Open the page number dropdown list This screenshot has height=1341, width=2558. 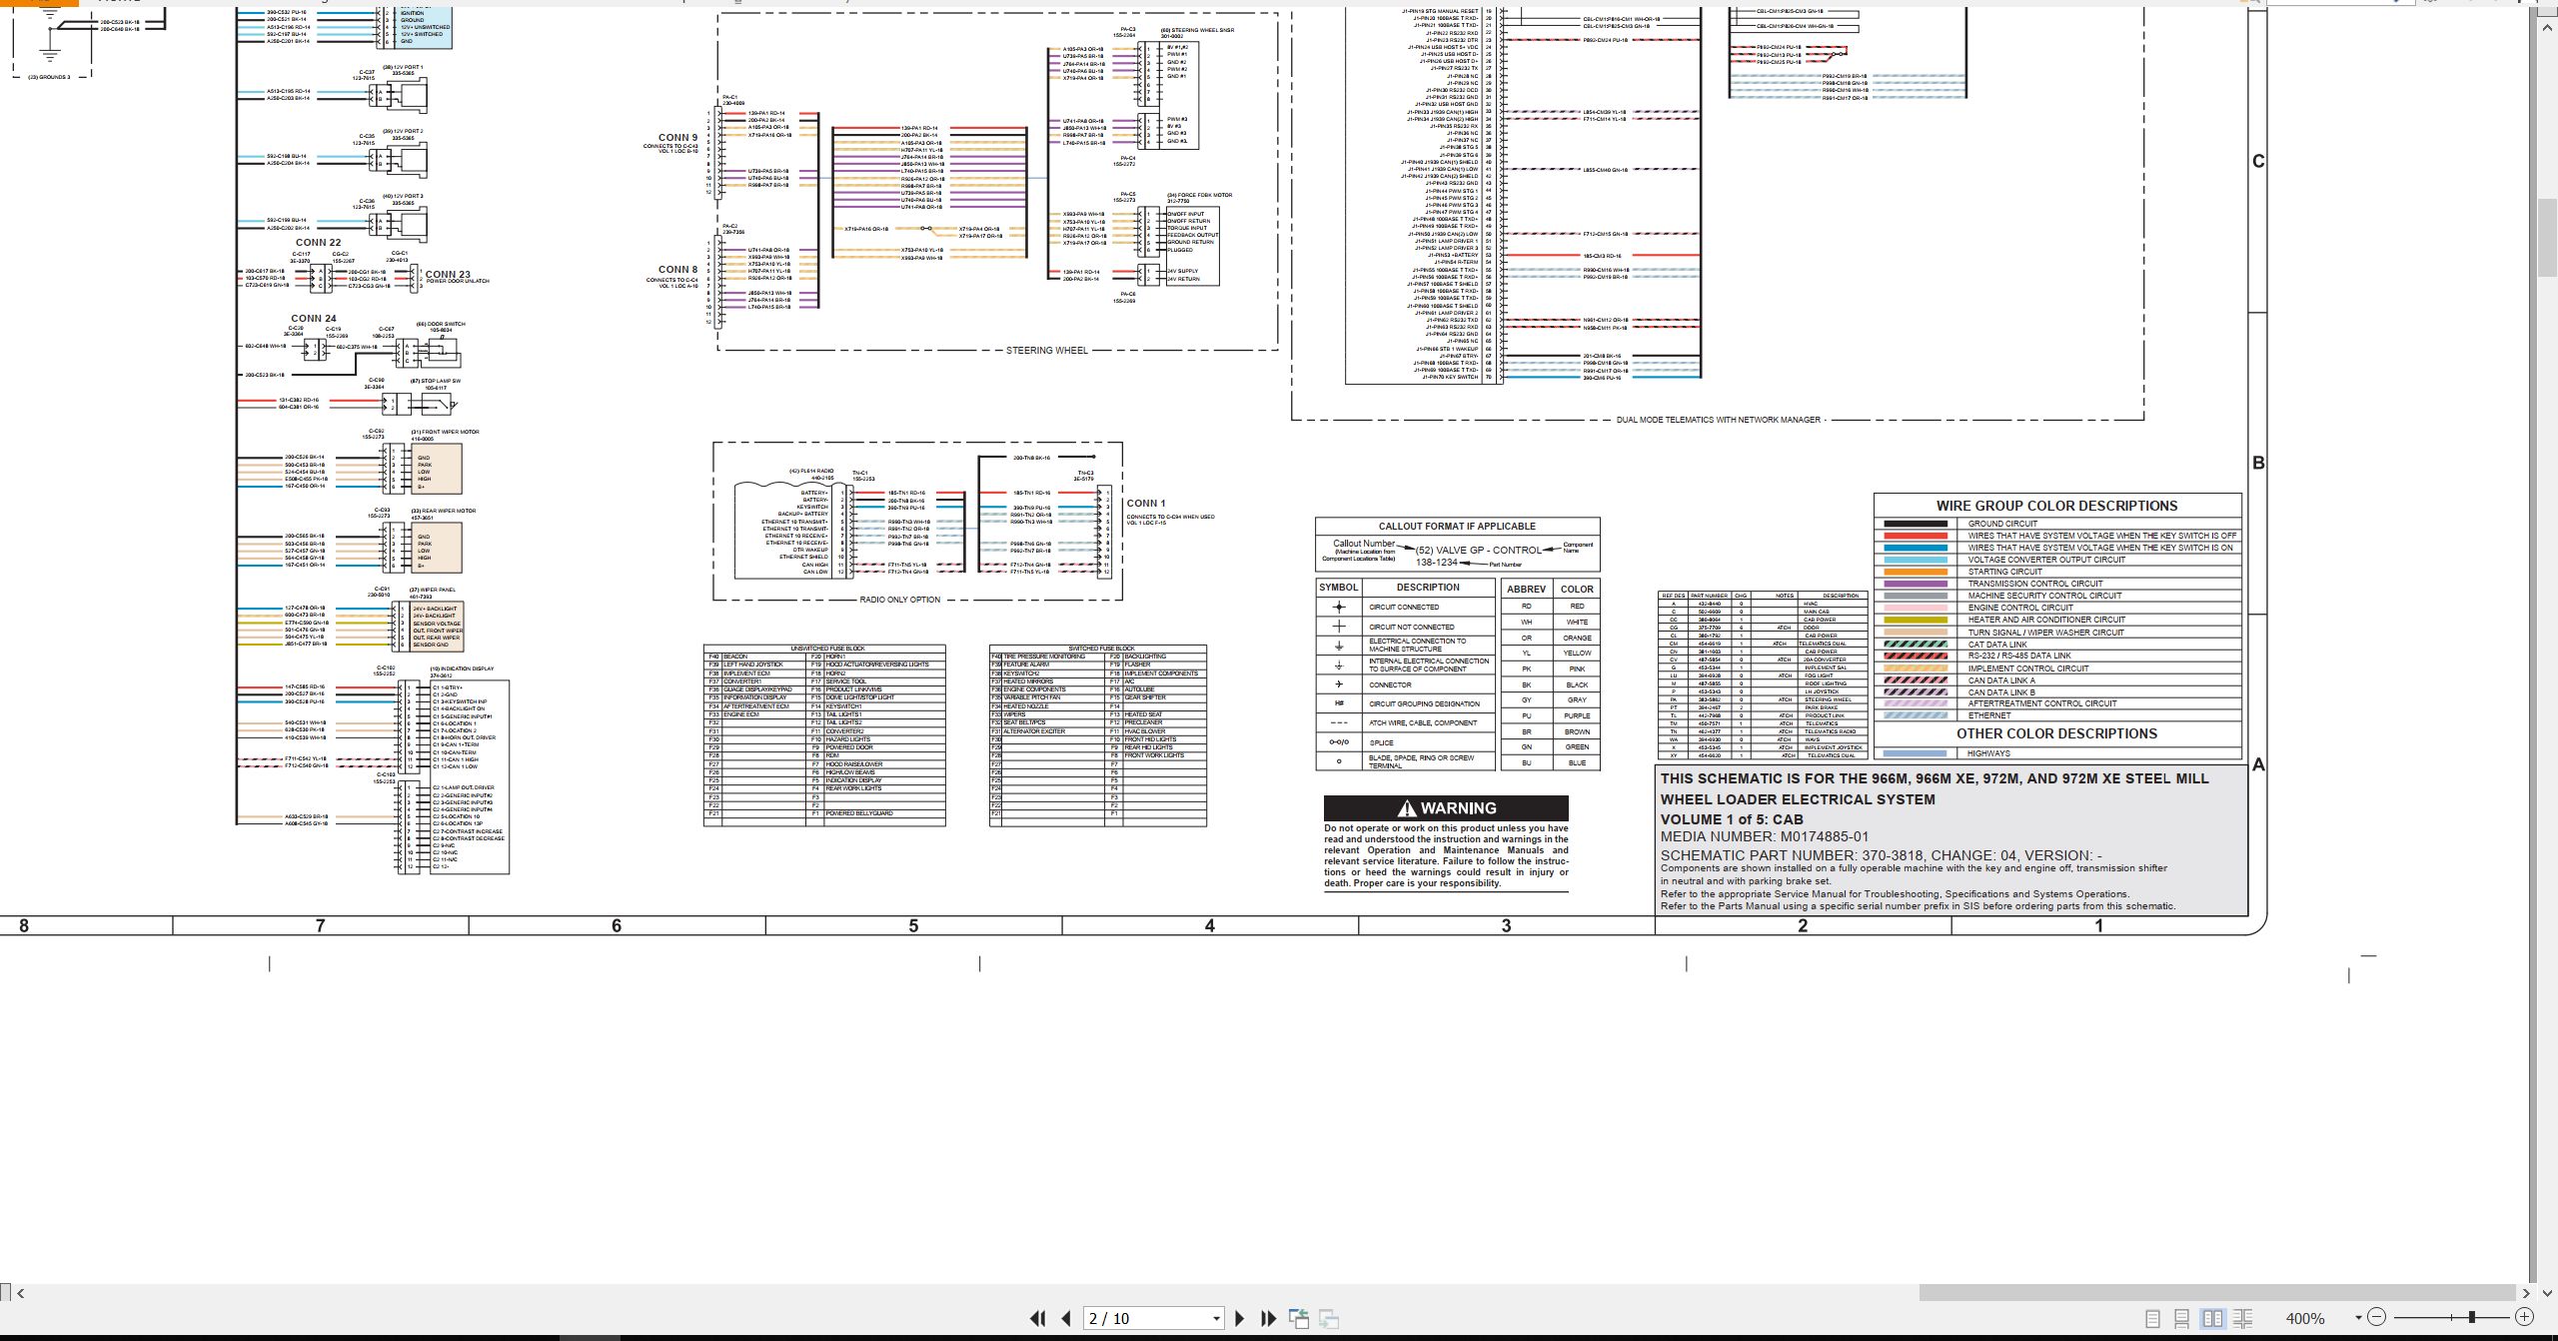(x=1216, y=1319)
